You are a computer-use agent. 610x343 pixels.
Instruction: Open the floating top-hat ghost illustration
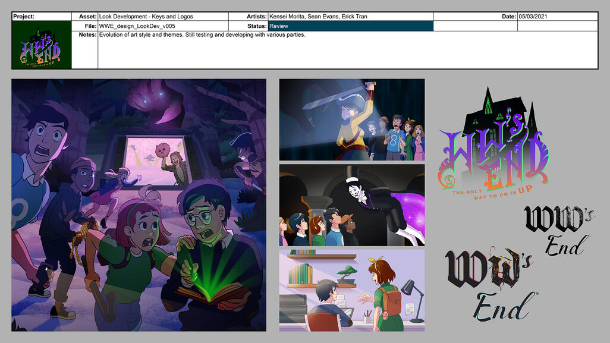click(x=352, y=205)
